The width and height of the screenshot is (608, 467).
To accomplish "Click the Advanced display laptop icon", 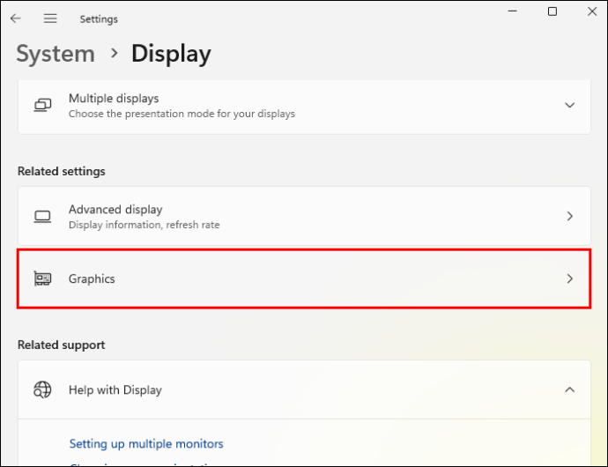I will (x=42, y=217).
